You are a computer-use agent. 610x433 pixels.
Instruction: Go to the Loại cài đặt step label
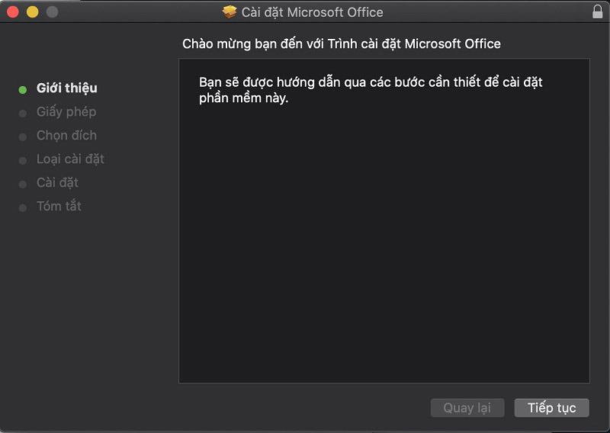[70, 159]
